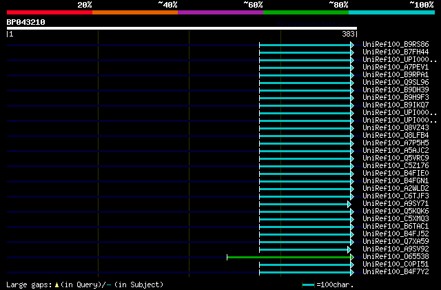Click the yellow query gap marker in legend
This screenshot has height=290, width=441.
coord(57,285)
